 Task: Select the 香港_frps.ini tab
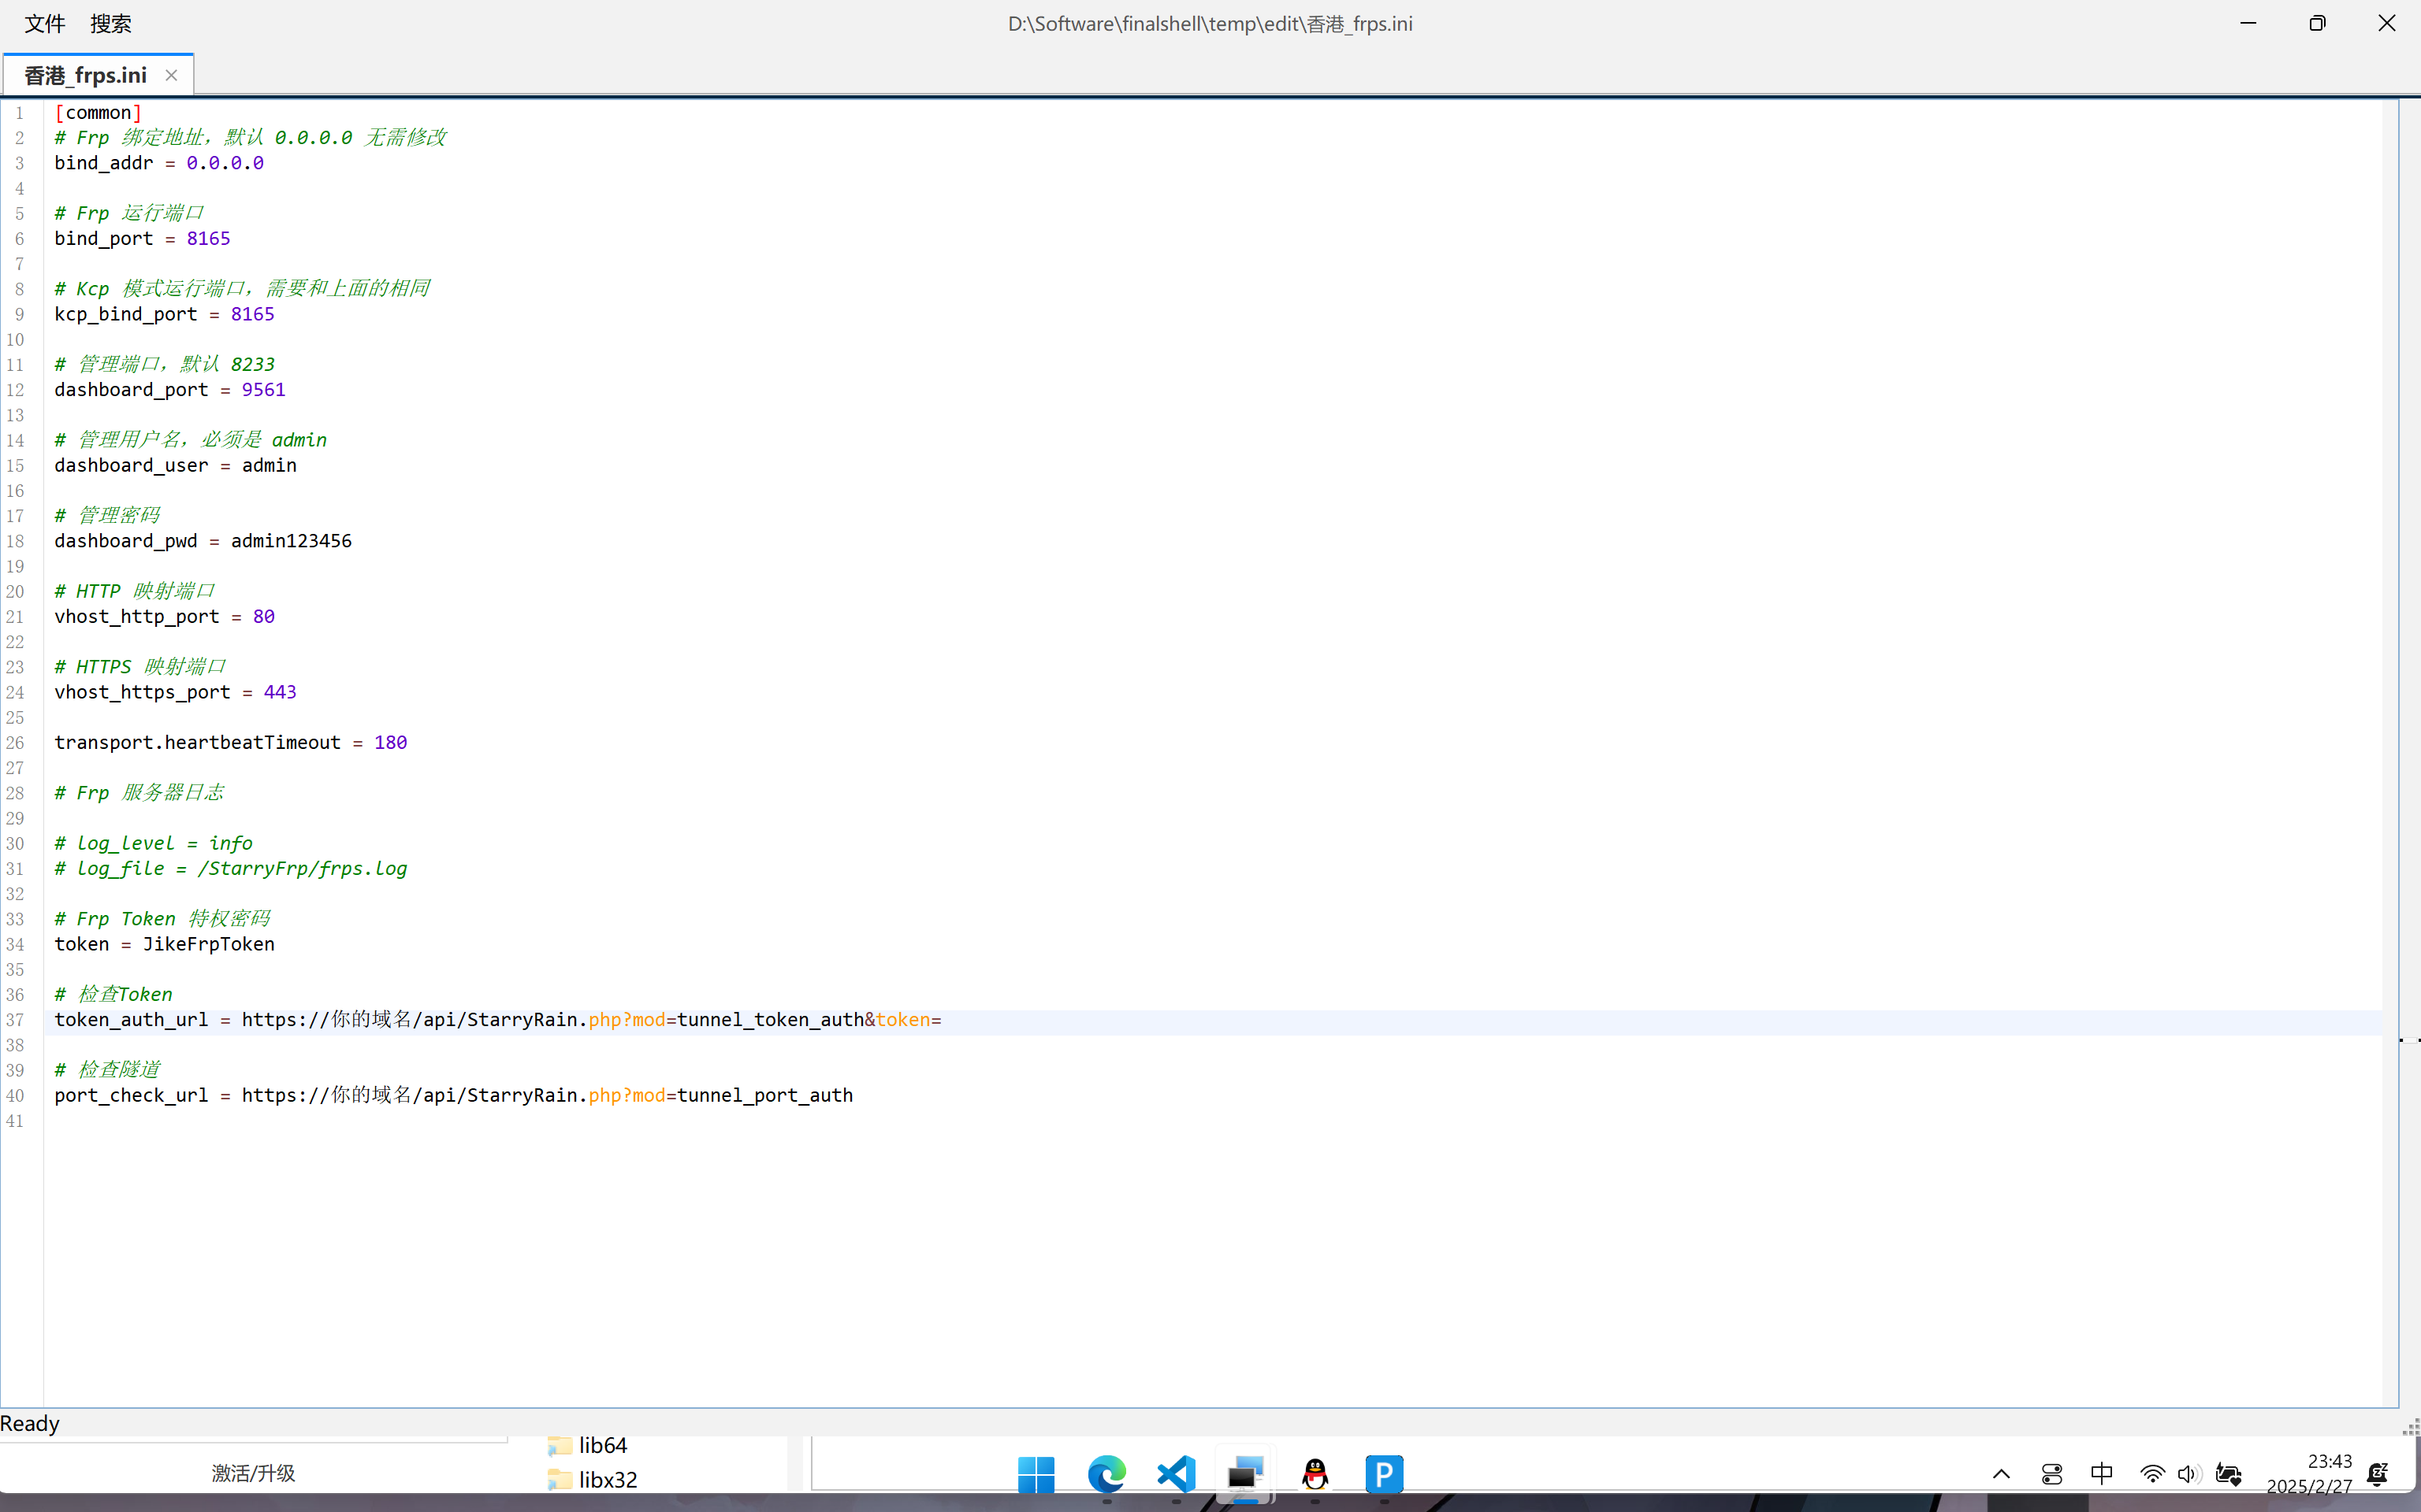[x=86, y=76]
